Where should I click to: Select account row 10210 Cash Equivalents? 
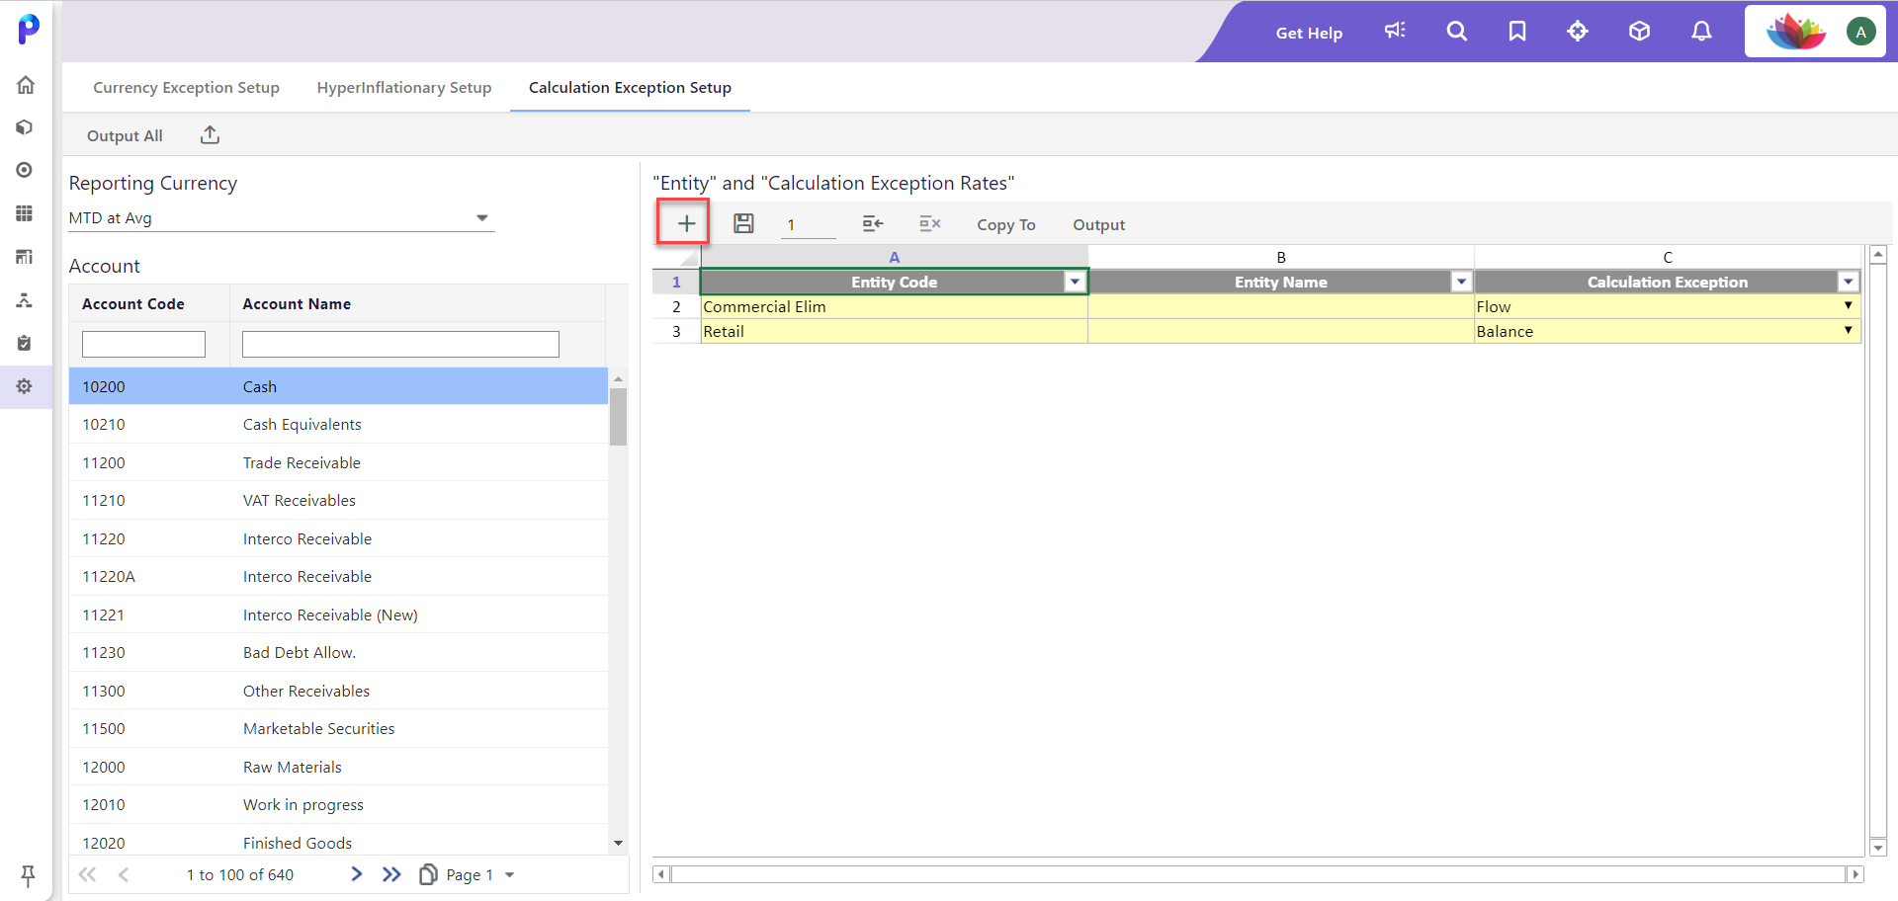point(338,425)
